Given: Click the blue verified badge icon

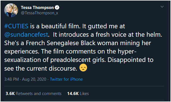Looking at the screenshot, I should (57, 8).
